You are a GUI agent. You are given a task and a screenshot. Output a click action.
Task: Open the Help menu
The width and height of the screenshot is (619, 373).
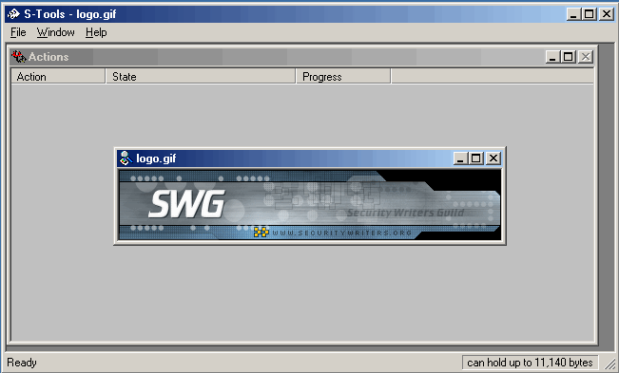pos(96,32)
